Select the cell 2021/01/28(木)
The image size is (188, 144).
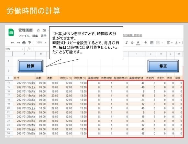point(24,125)
